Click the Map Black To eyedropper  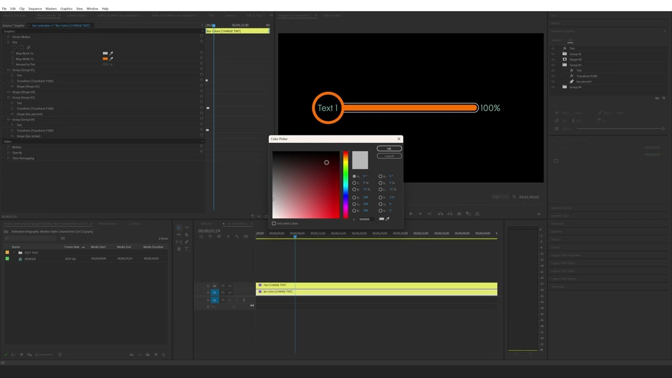[x=111, y=53]
